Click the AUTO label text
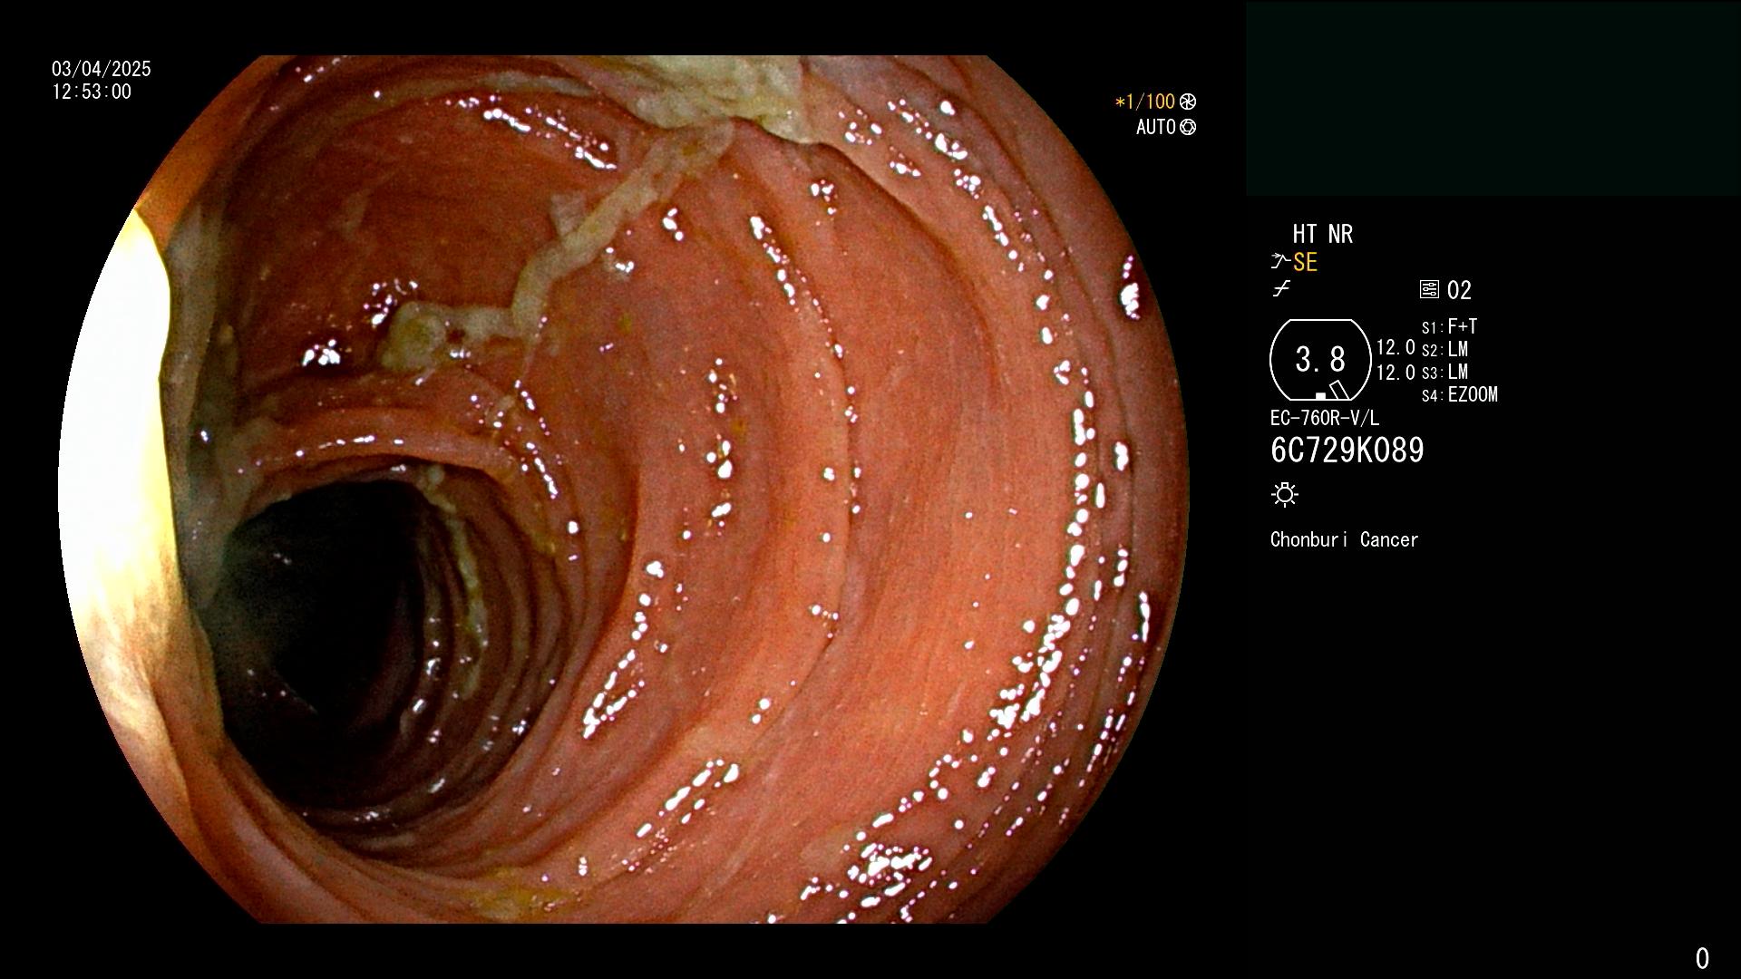This screenshot has height=979, width=1741. point(1156,127)
